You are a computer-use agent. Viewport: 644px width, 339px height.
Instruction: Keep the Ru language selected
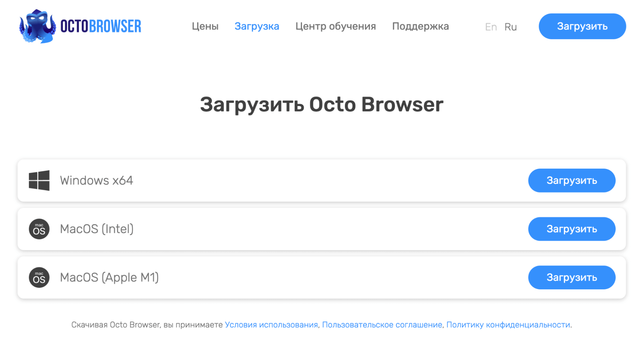coord(511,26)
